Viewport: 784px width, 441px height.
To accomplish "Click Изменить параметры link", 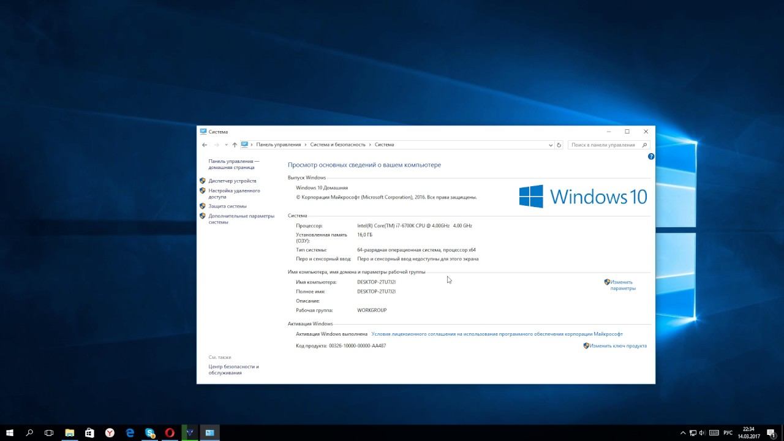I will coord(622,285).
